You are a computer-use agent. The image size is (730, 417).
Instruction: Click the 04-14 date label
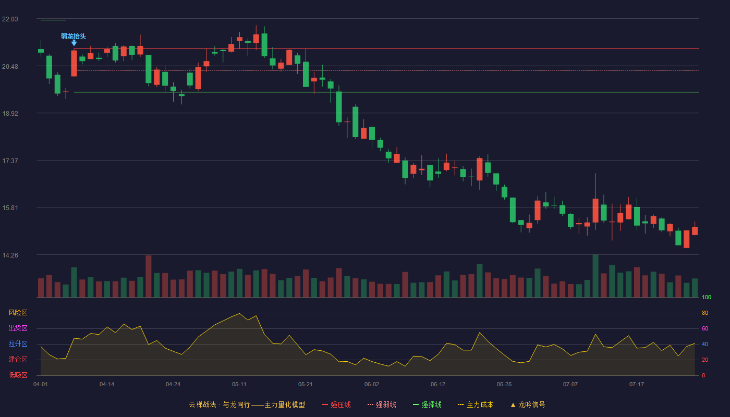pyautogui.click(x=107, y=384)
